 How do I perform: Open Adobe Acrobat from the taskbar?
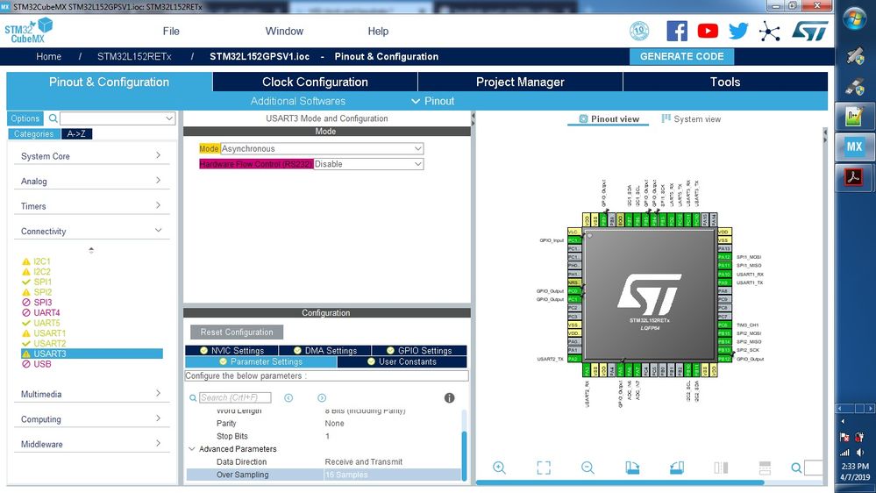click(854, 177)
